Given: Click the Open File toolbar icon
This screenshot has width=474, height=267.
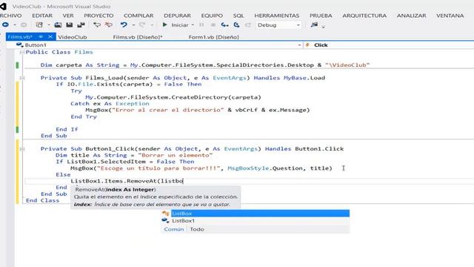Looking at the screenshot, I should pyautogui.click(x=58, y=24).
